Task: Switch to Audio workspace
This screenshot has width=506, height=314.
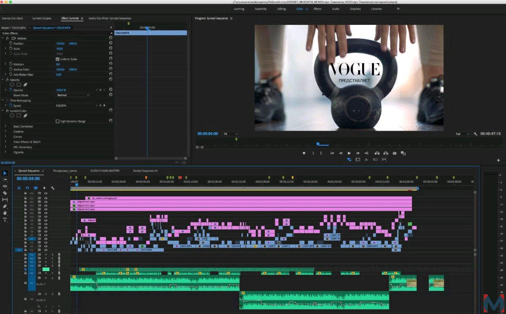Action: pos(336,9)
